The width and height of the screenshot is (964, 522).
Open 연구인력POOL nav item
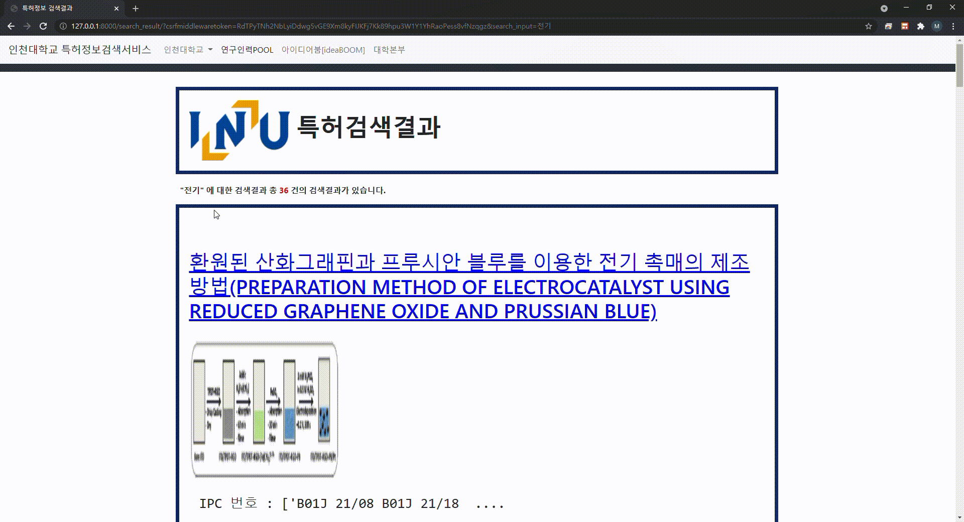[247, 50]
